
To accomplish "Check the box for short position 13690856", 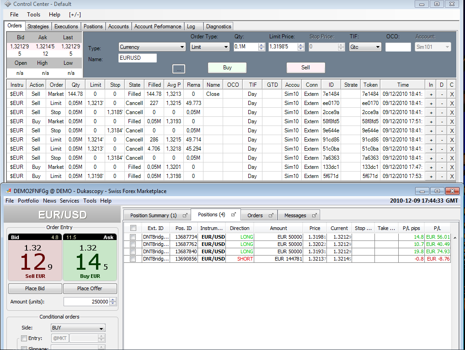I will tap(133, 259).
